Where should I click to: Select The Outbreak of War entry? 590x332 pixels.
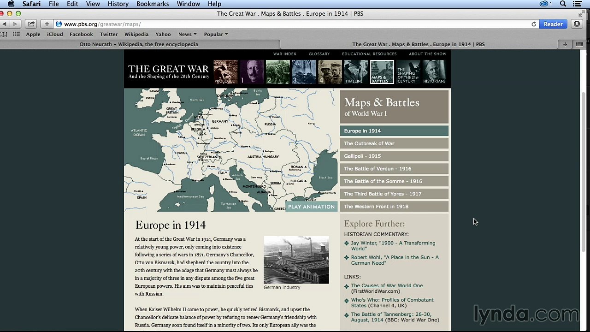(394, 143)
